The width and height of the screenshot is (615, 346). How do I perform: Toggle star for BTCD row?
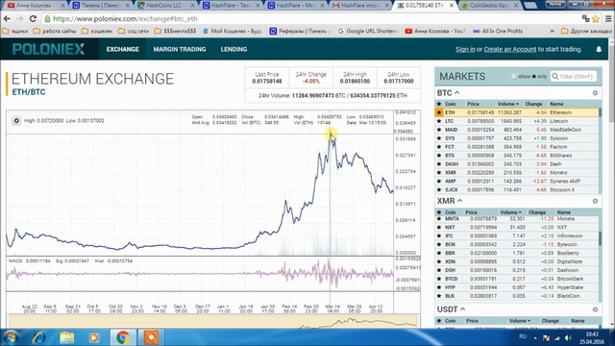tap(439, 279)
